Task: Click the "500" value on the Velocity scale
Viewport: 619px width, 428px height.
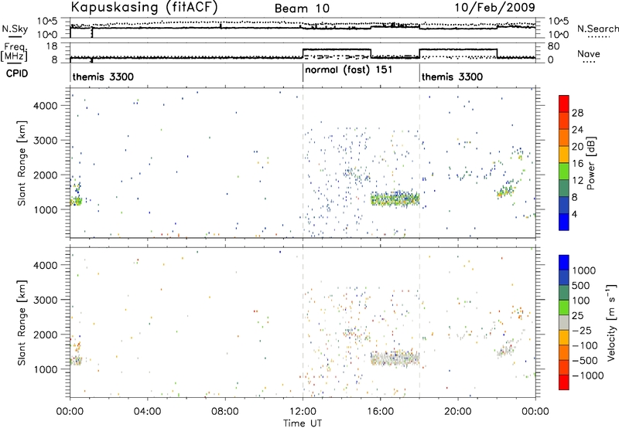Action: click(583, 285)
